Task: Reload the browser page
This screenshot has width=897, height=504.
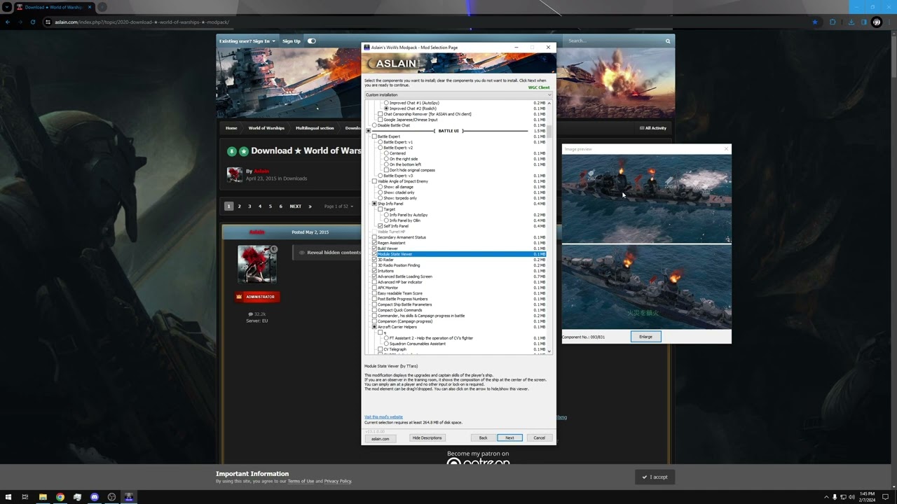Action: click(x=32, y=22)
